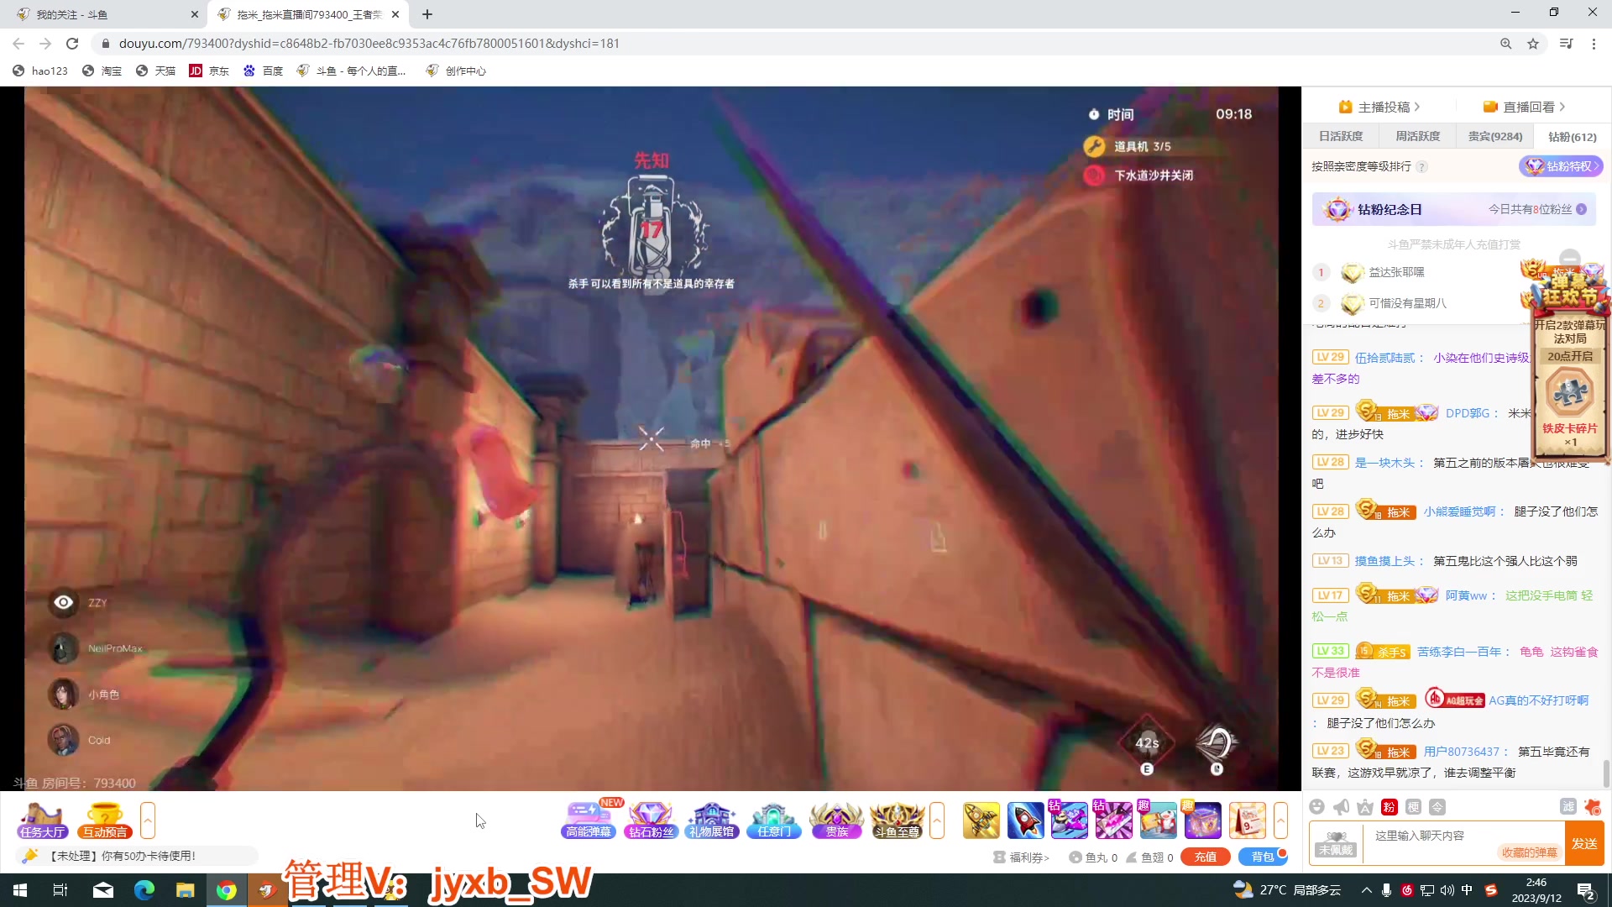Click the 充值 recharge button
This screenshot has width=1612, height=907.
click(1206, 857)
